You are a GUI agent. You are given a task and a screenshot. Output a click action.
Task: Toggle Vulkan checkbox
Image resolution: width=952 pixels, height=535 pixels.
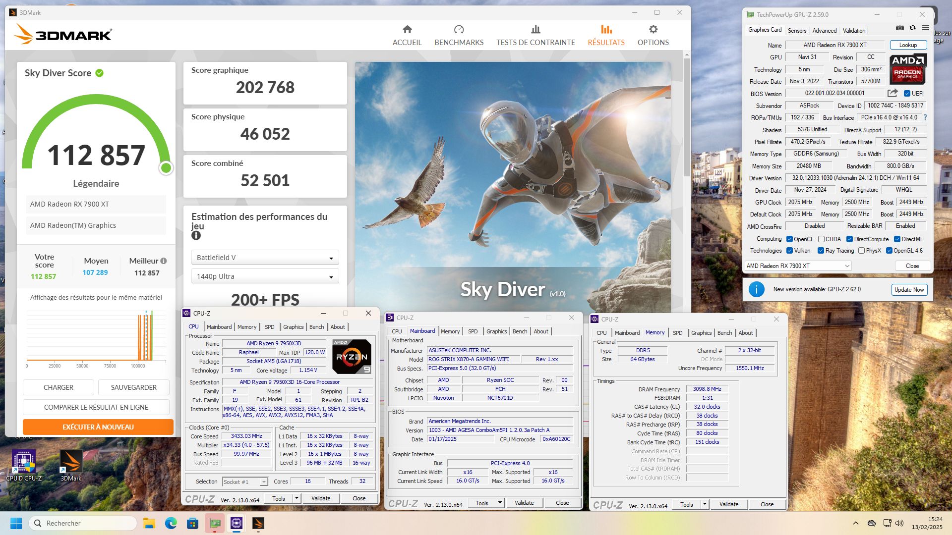[x=789, y=251]
